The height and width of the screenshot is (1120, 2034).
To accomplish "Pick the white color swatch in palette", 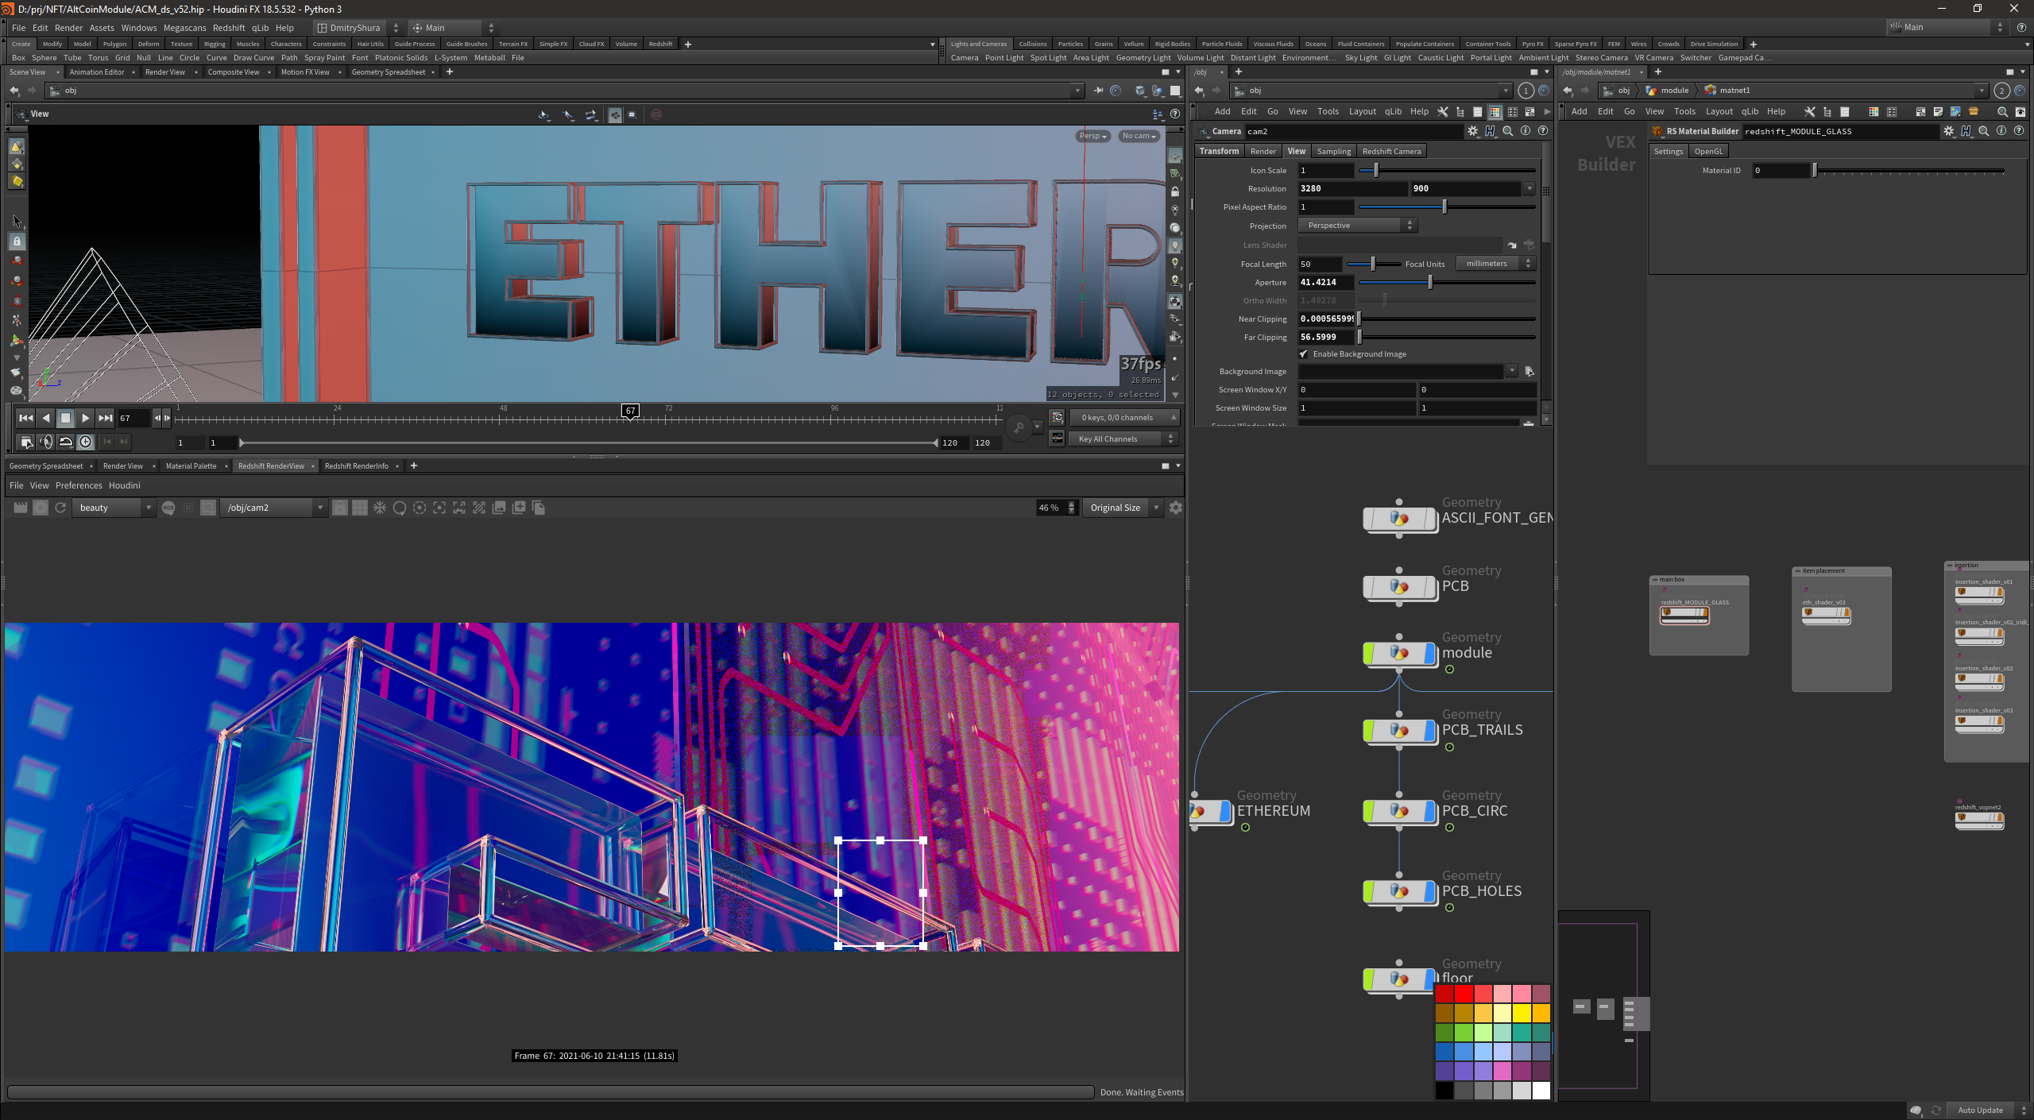I will click(x=1541, y=1091).
